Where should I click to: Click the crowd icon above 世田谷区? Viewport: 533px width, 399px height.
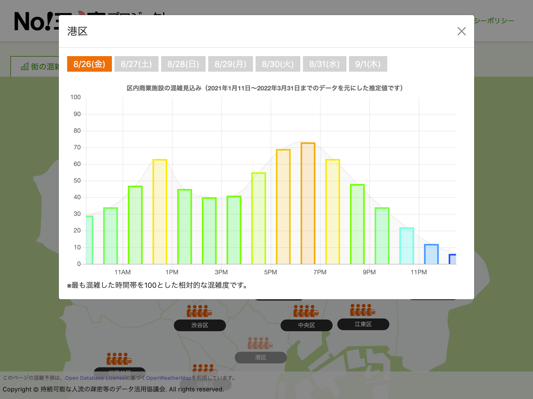pos(119,358)
